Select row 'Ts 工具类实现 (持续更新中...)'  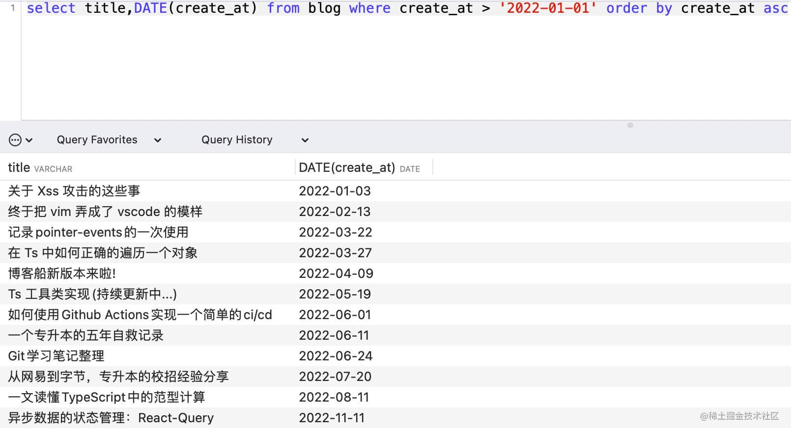click(395, 294)
